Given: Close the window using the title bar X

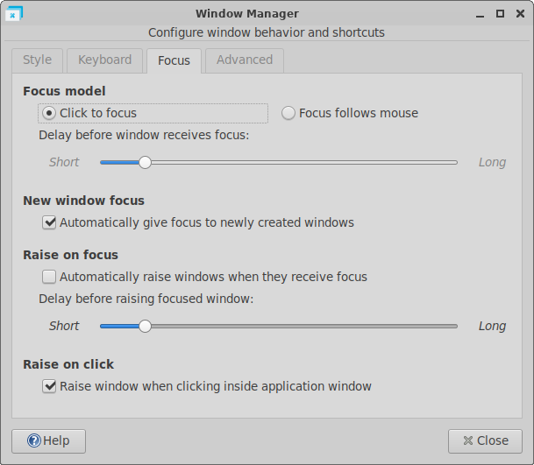Looking at the screenshot, I should (x=518, y=13).
